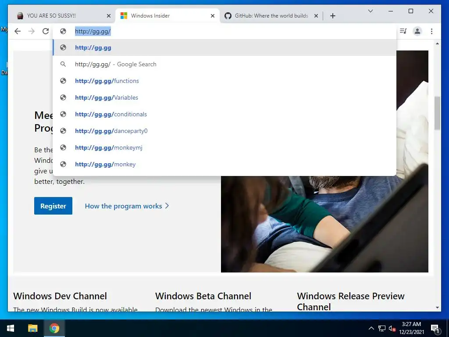This screenshot has width=449, height=337.
Task: Click the globe icon in the address bar
Action: [x=63, y=31]
